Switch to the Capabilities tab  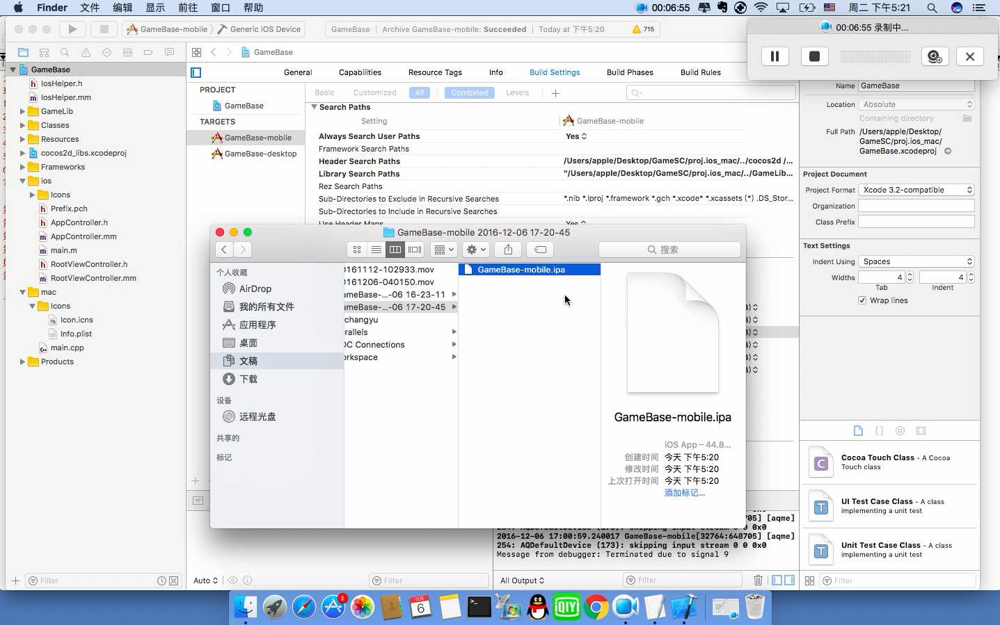(x=360, y=72)
